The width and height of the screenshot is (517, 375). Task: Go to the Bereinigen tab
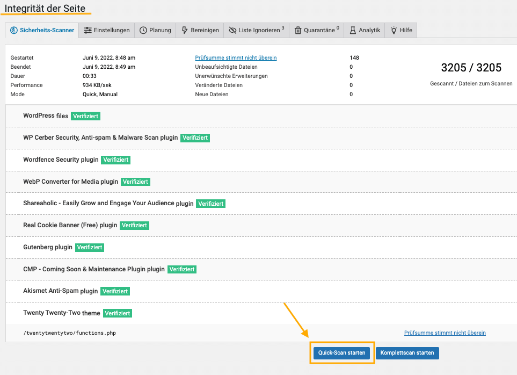tap(200, 30)
